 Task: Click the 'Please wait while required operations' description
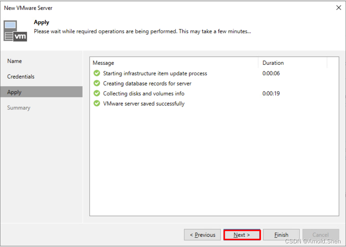142,31
